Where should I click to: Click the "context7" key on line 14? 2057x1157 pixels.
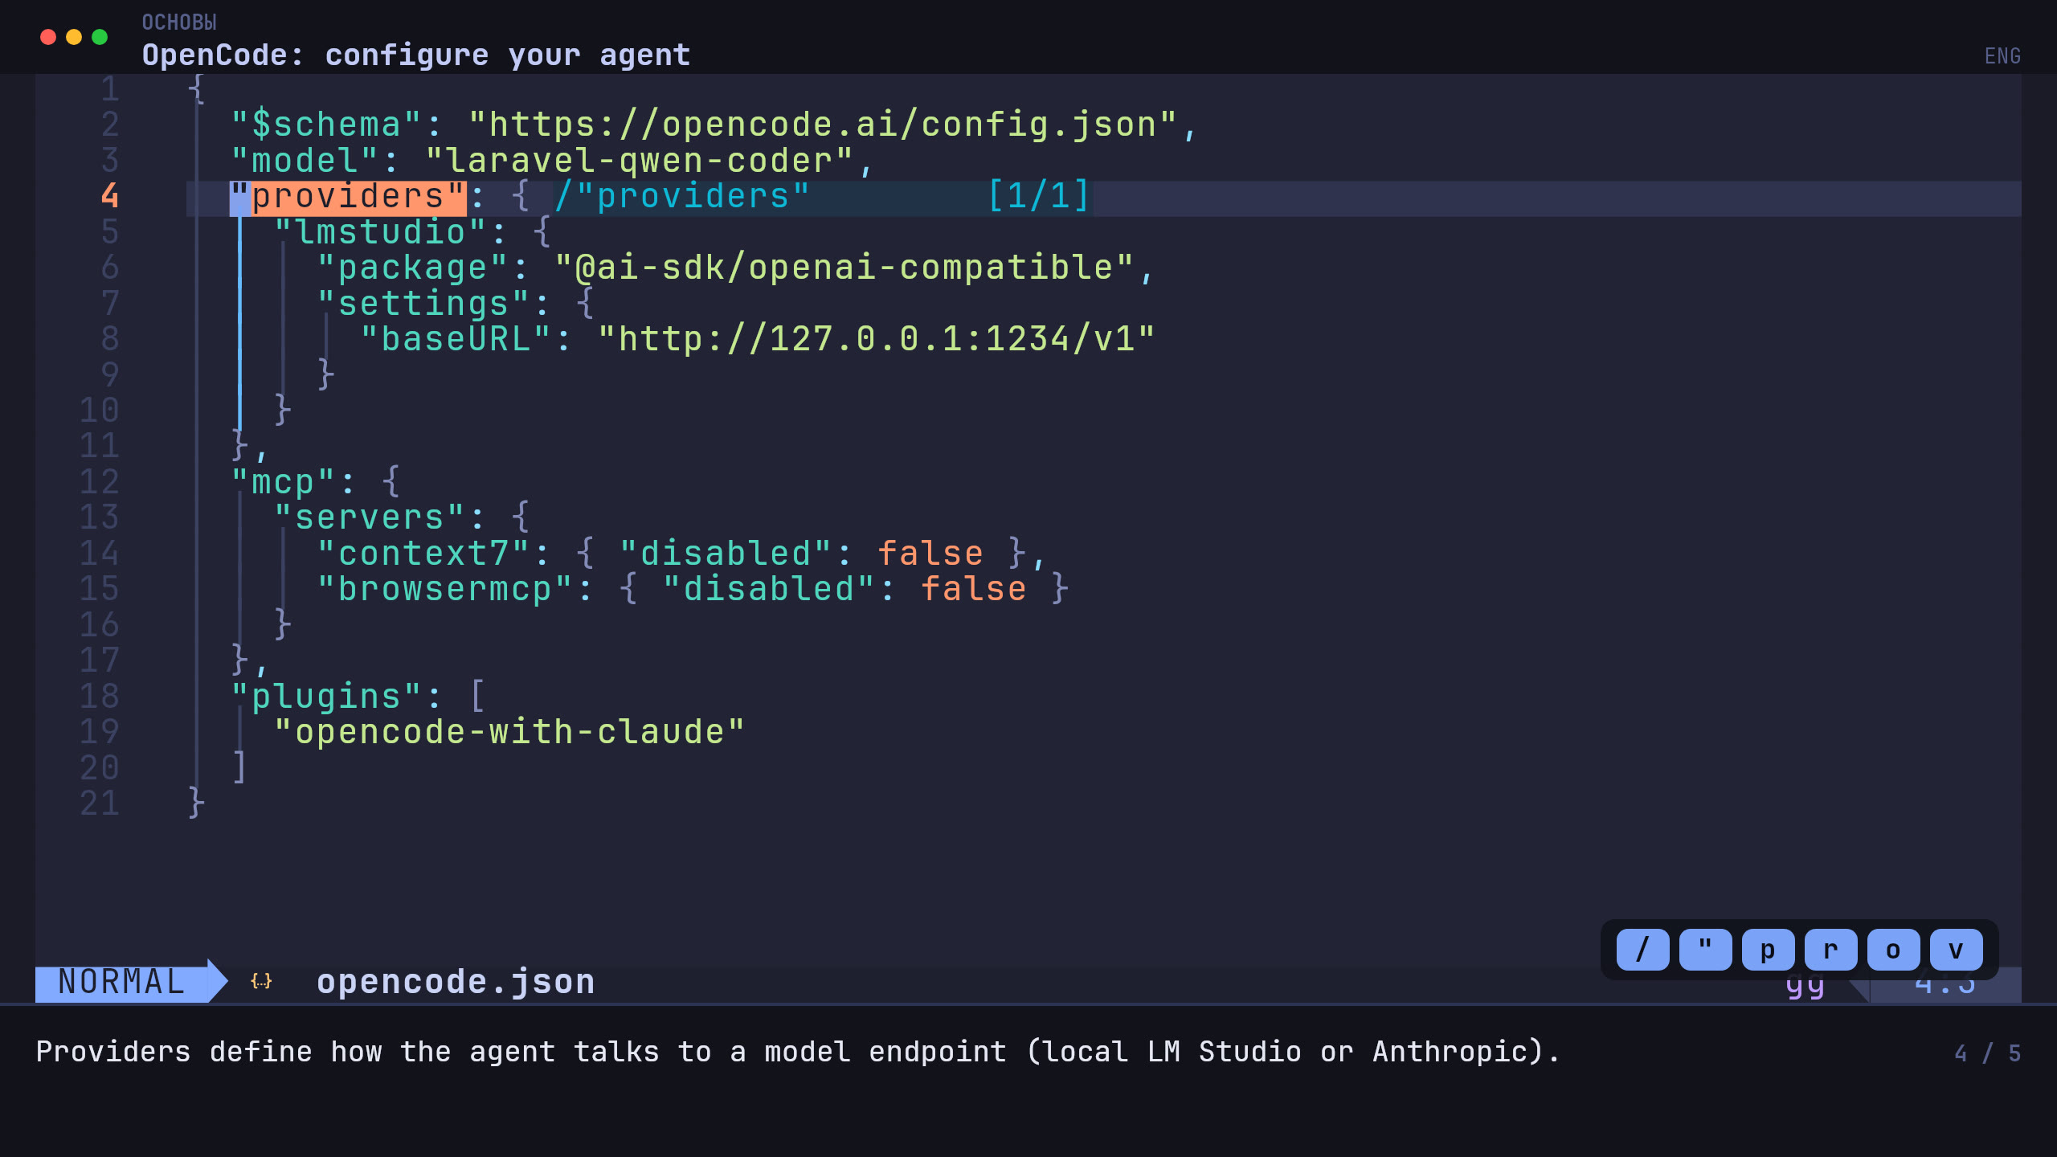coord(423,554)
